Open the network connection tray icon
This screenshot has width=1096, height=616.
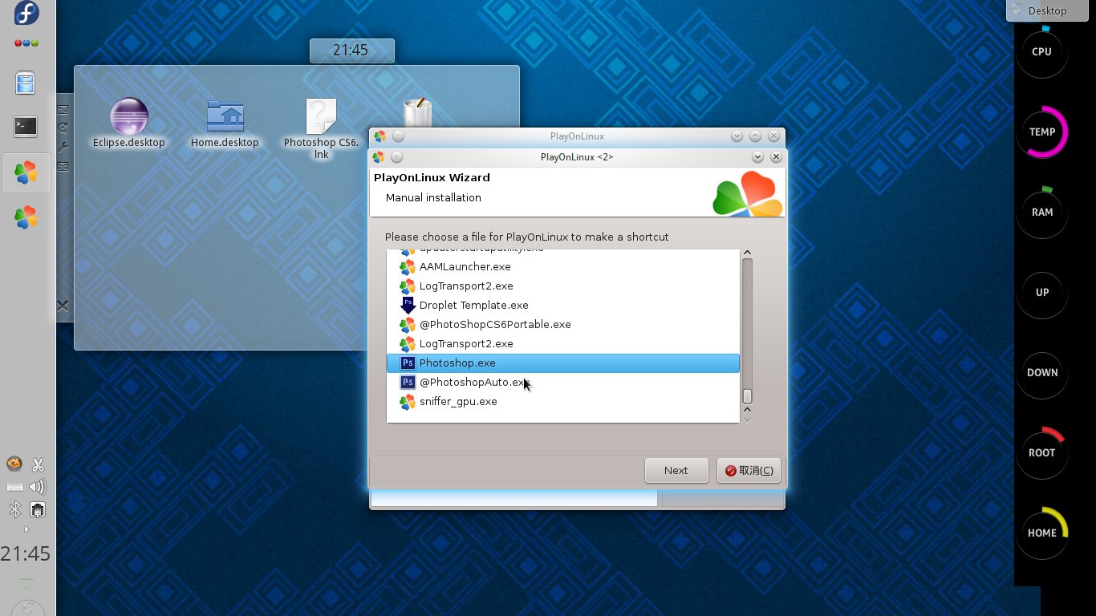tap(38, 509)
